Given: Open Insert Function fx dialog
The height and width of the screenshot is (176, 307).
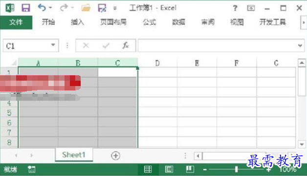Looking at the screenshot, I should click(125, 45).
